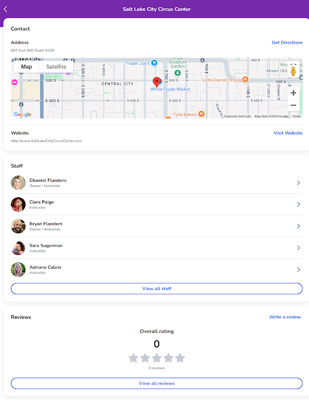Select Ciara Paige name
The image size is (309, 412).
tap(42, 202)
